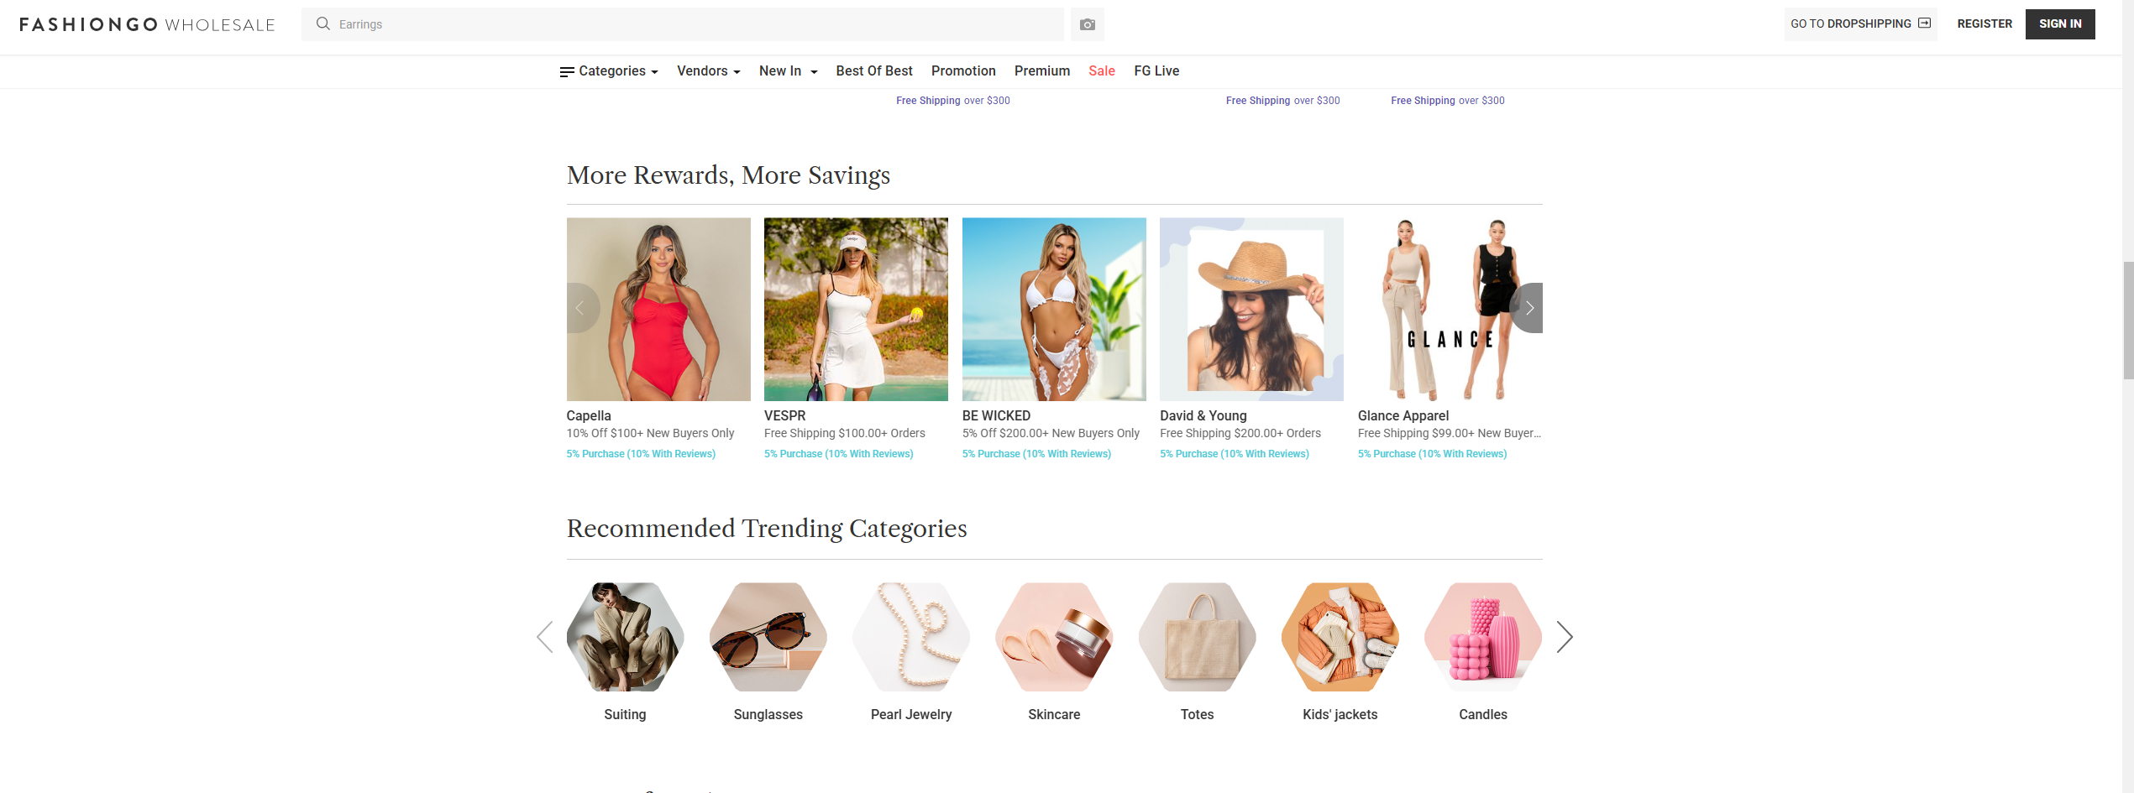Open the VESPR vendor image

click(856, 310)
